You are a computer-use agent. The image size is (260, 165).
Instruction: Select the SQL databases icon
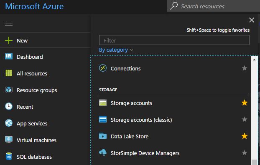pyautogui.click(x=9, y=156)
